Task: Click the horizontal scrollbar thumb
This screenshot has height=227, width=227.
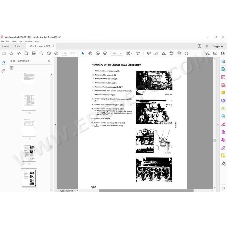Action: pyautogui.click(x=146, y=191)
